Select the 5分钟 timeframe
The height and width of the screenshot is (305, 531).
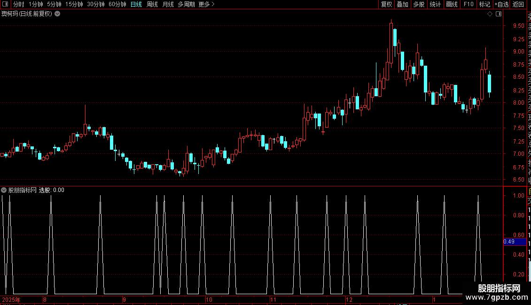[54, 4]
